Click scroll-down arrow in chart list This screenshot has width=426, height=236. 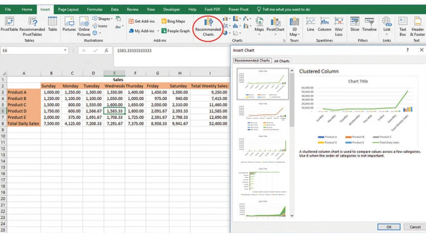tap(292, 216)
